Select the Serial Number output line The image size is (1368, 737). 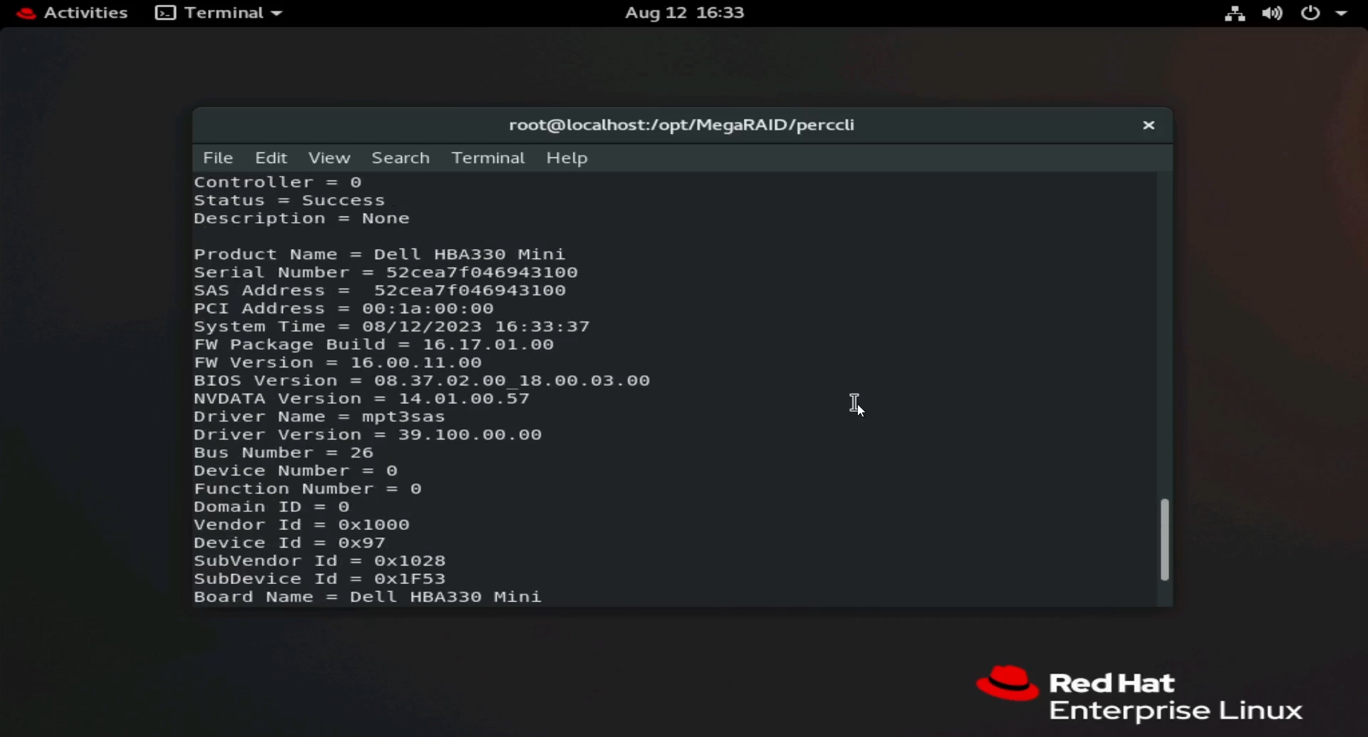386,272
